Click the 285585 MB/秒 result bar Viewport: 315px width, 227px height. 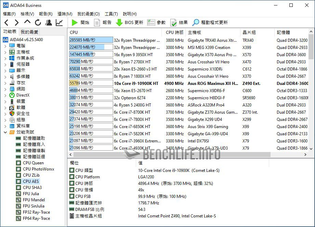[x=91, y=40]
